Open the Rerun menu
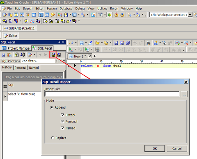197x159 pixels. pos(114,9)
